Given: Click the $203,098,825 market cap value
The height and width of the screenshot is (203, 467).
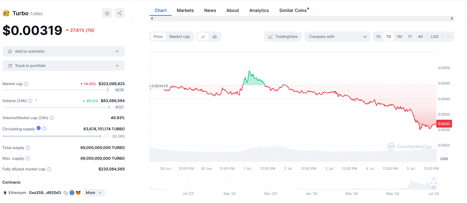Looking at the screenshot, I should (x=111, y=84).
